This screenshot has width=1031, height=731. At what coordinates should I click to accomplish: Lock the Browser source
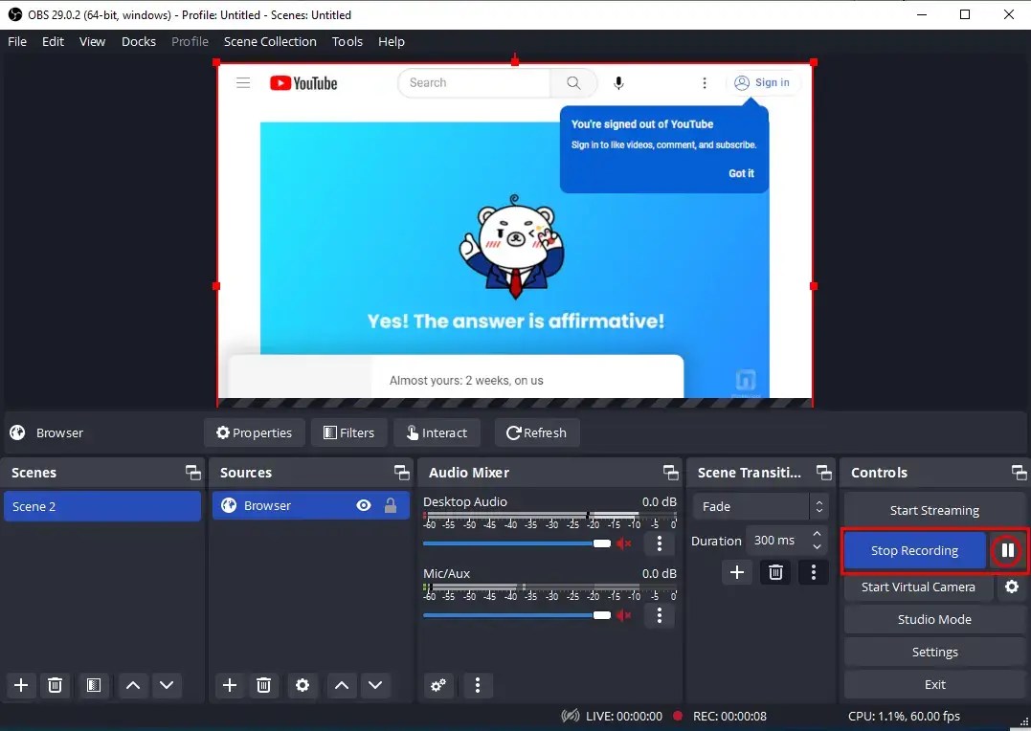coord(391,505)
